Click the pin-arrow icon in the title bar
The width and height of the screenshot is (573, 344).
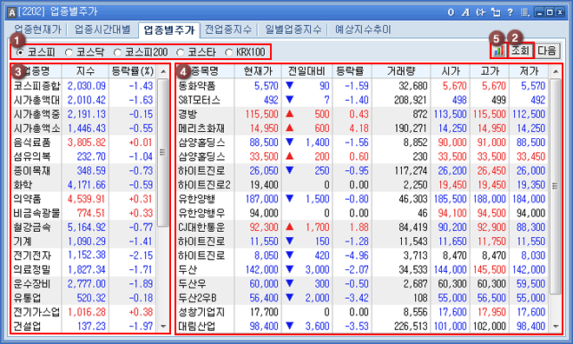(x=481, y=12)
